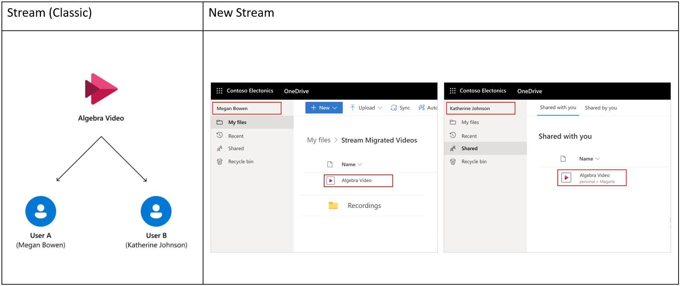680x286 pixels.
Task: Click the video file icon in Katherine's shared list
Action: pos(566,178)
